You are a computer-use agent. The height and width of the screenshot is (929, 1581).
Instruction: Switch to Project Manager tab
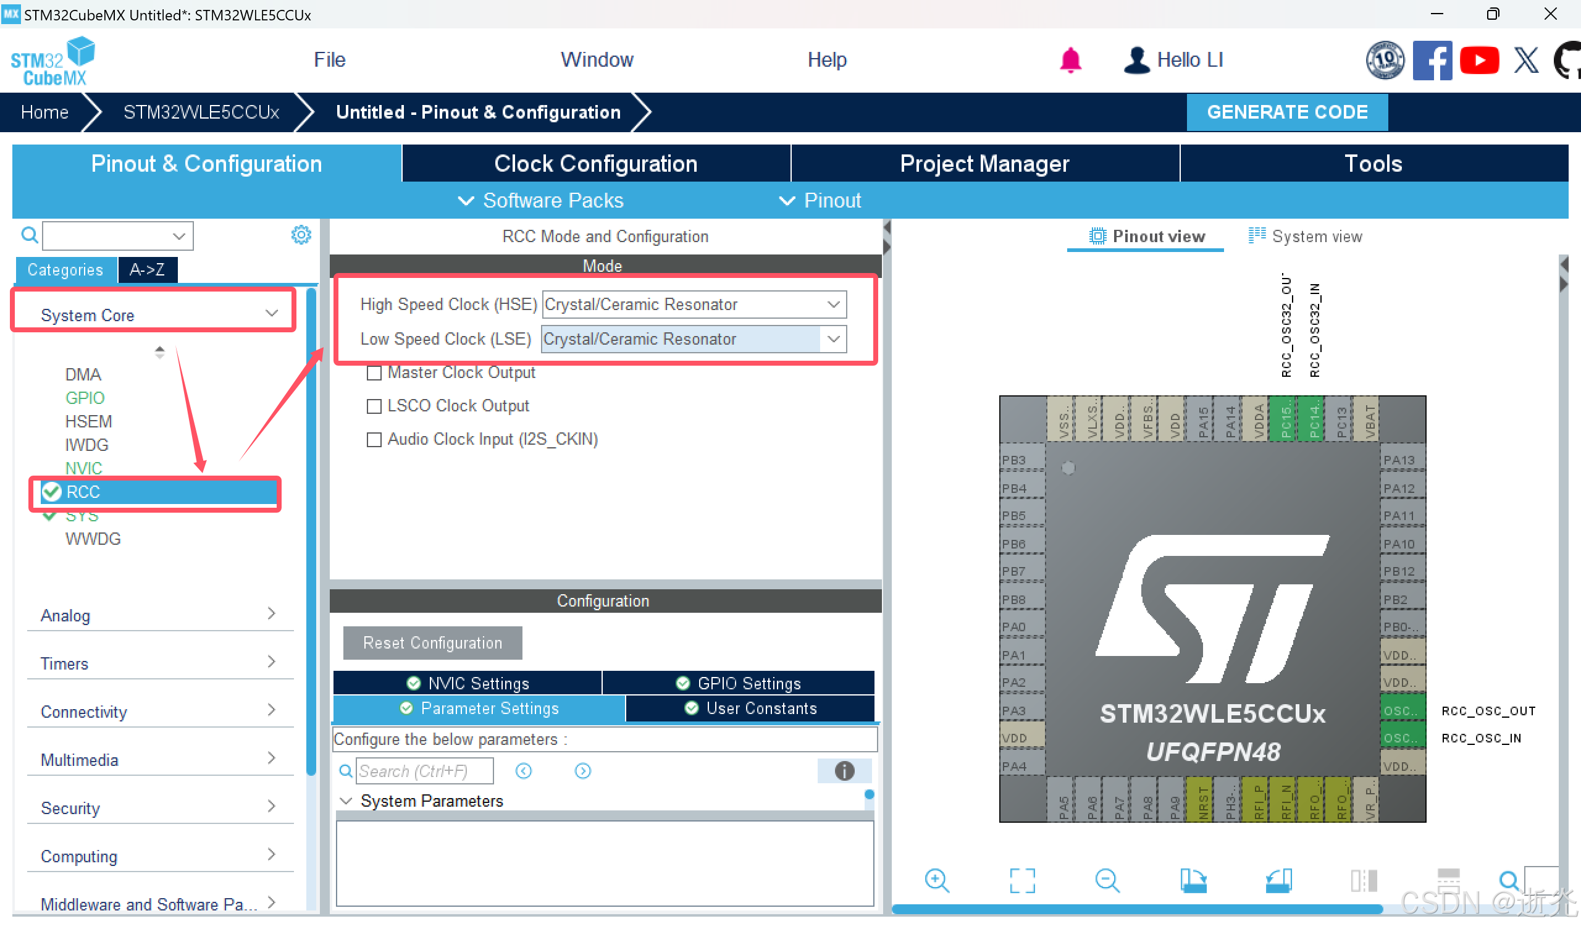[x=984, y=163]
